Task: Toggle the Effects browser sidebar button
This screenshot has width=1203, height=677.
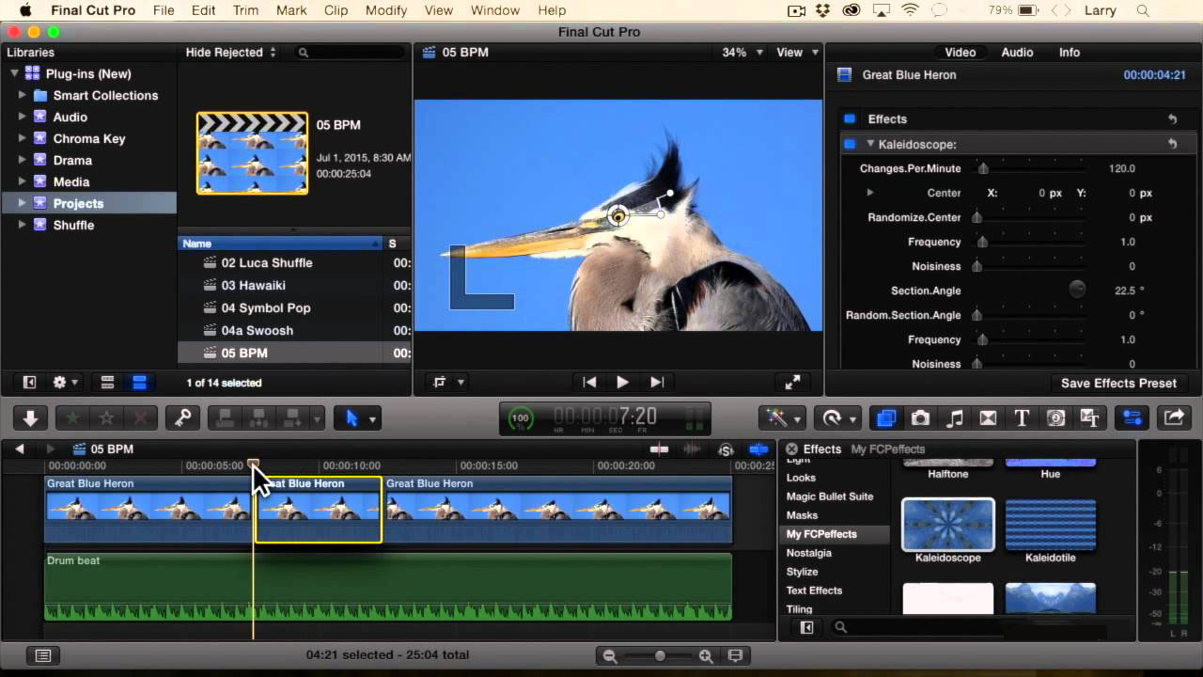Action: coord(806,627)
